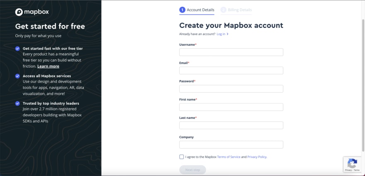This screenshot has height=176, width=365.
Task: Click the Privacy - Terms reCAPTCHA text
Action: [x=352, y=170]
